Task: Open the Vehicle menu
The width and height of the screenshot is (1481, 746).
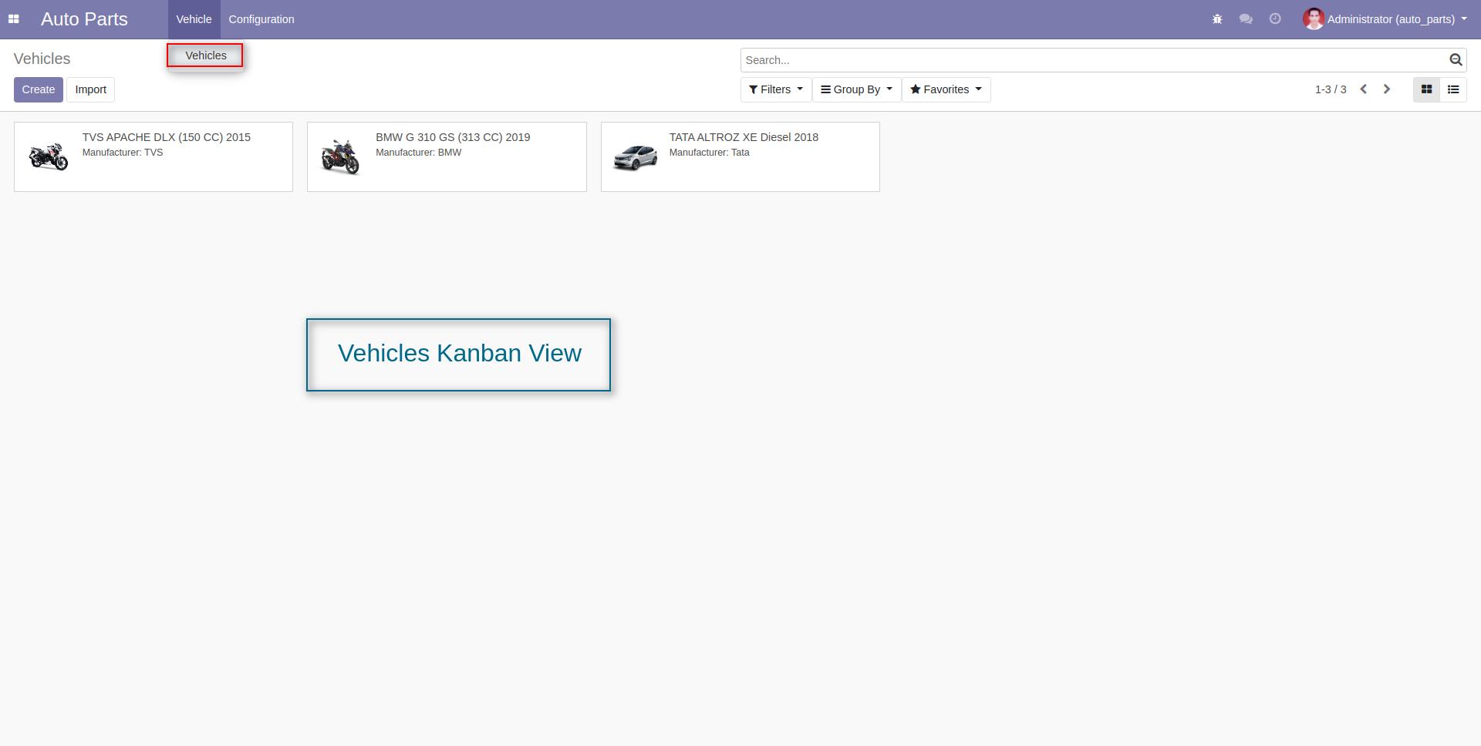Action: click(194, 19)
